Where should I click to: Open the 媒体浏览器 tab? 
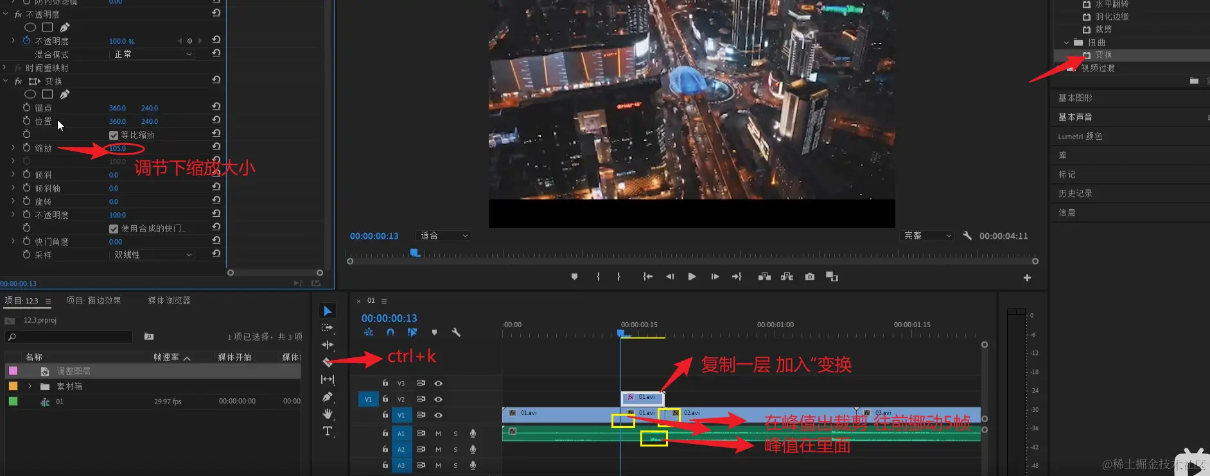(169, 300)
